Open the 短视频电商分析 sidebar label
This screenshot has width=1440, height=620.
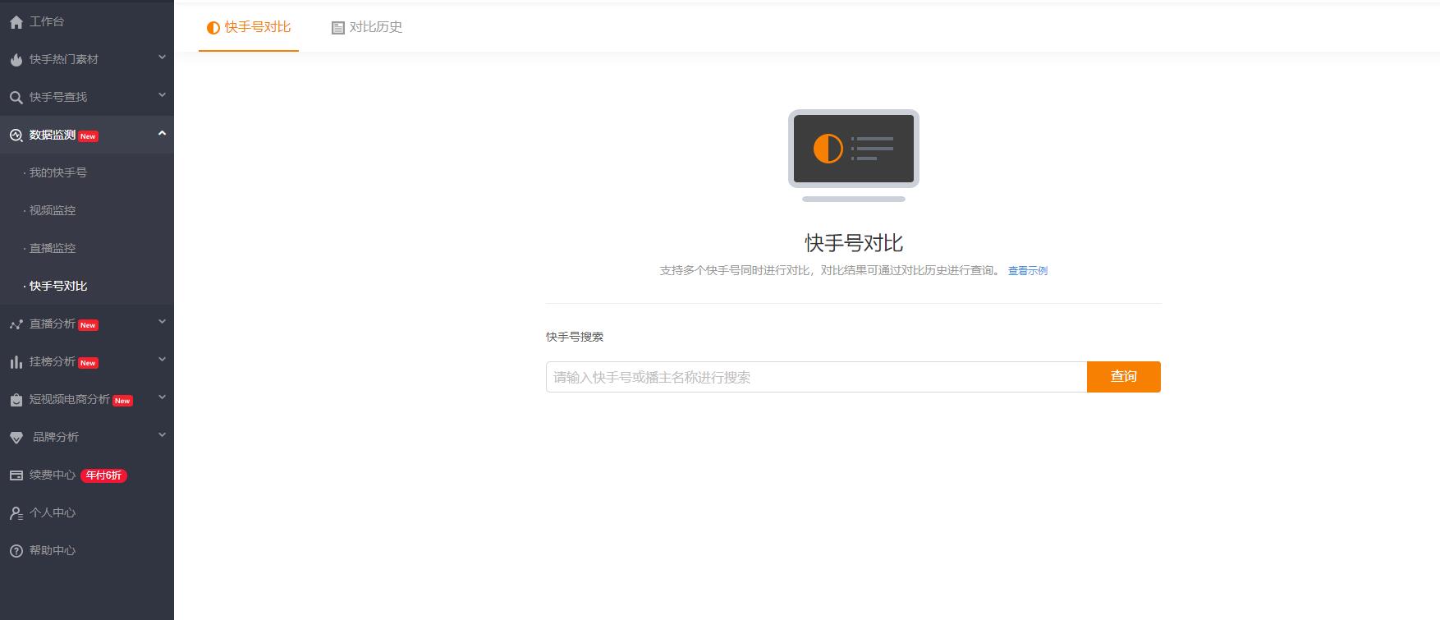(70, 399)
